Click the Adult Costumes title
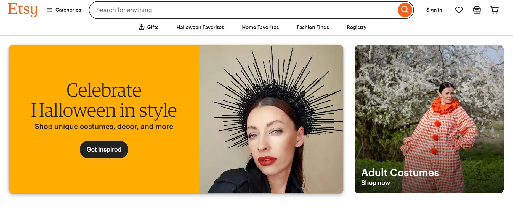 point(400,173)
